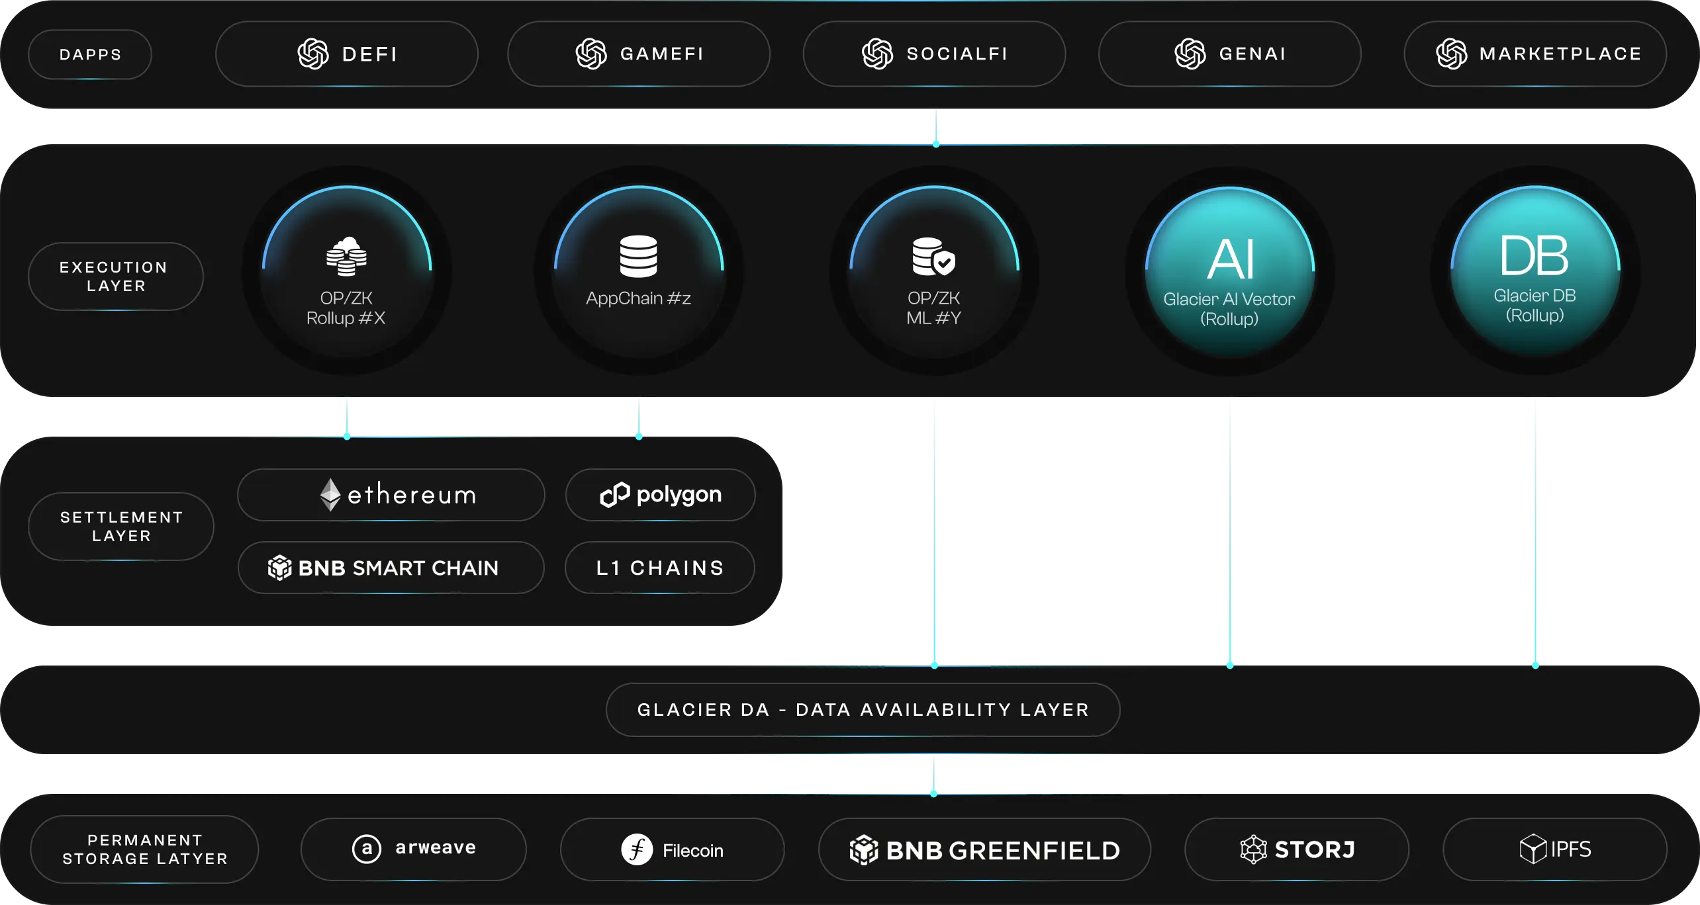Image resolution: width=1700 pixels, height=905 pixels.
Task: Click the Polygon logo
Action: 617,494
